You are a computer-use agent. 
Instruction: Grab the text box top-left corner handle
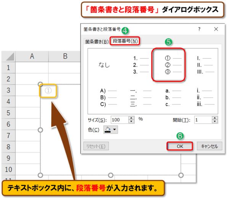[40, 84]
